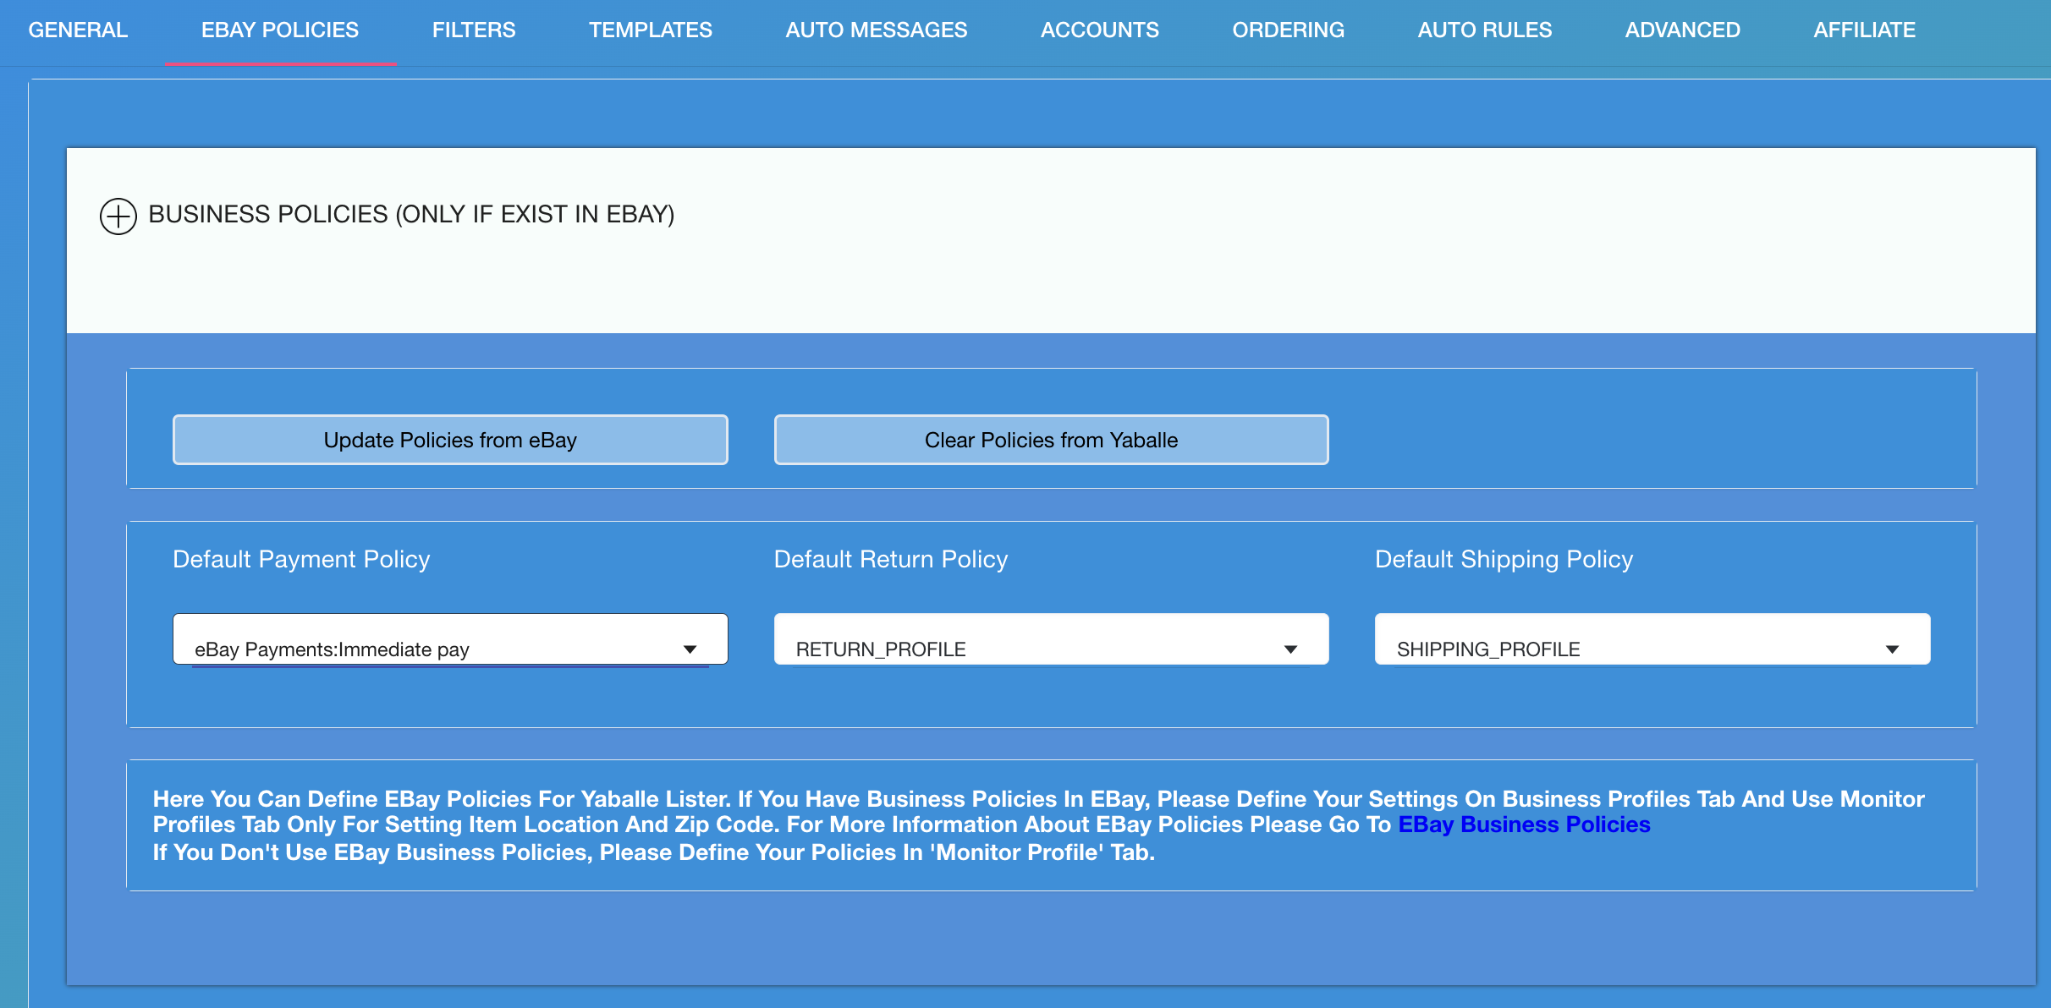
Task: Open the Filters tab
Action: [474, 30]
